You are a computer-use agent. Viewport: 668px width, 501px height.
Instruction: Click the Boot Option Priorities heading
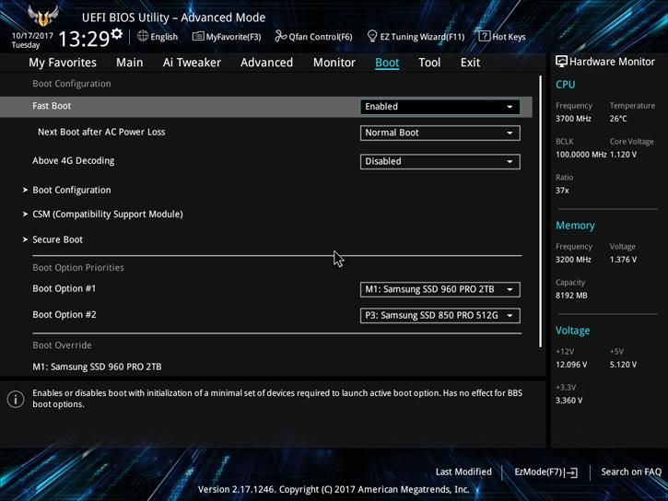click(x=78, y=267)
